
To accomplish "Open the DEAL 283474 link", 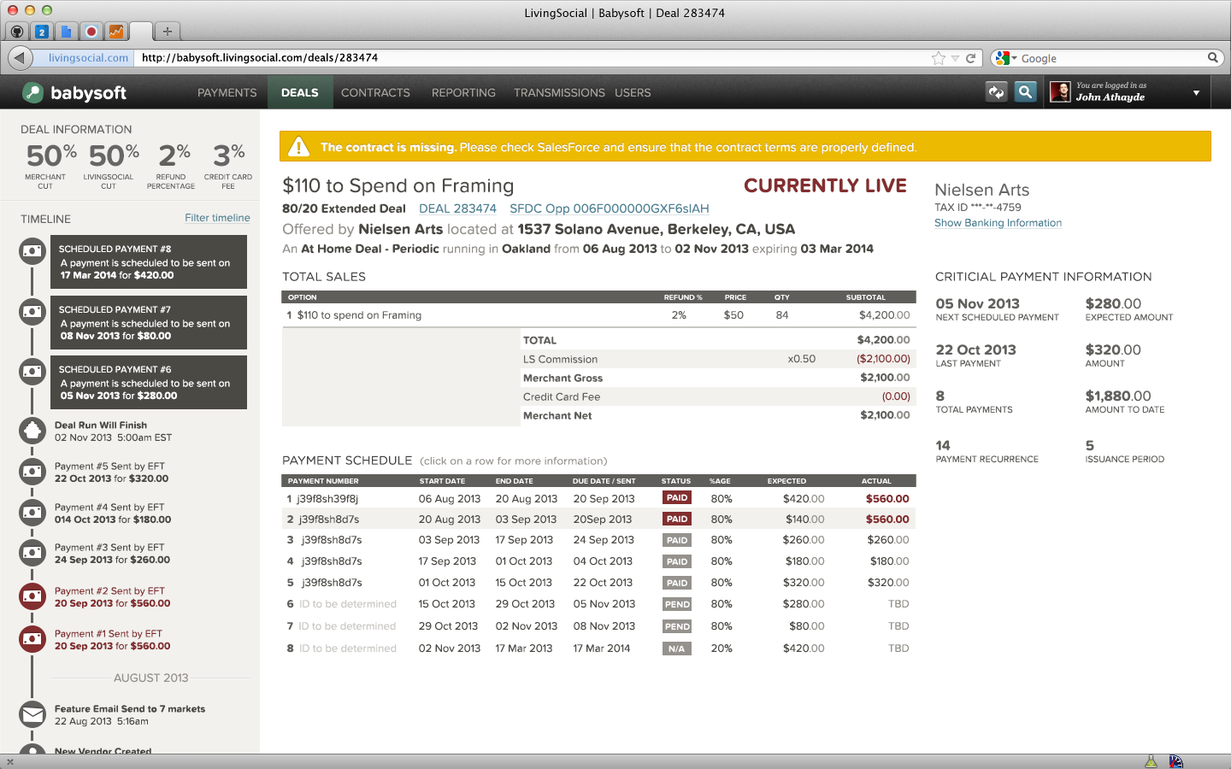I will (x=457, y=208).
